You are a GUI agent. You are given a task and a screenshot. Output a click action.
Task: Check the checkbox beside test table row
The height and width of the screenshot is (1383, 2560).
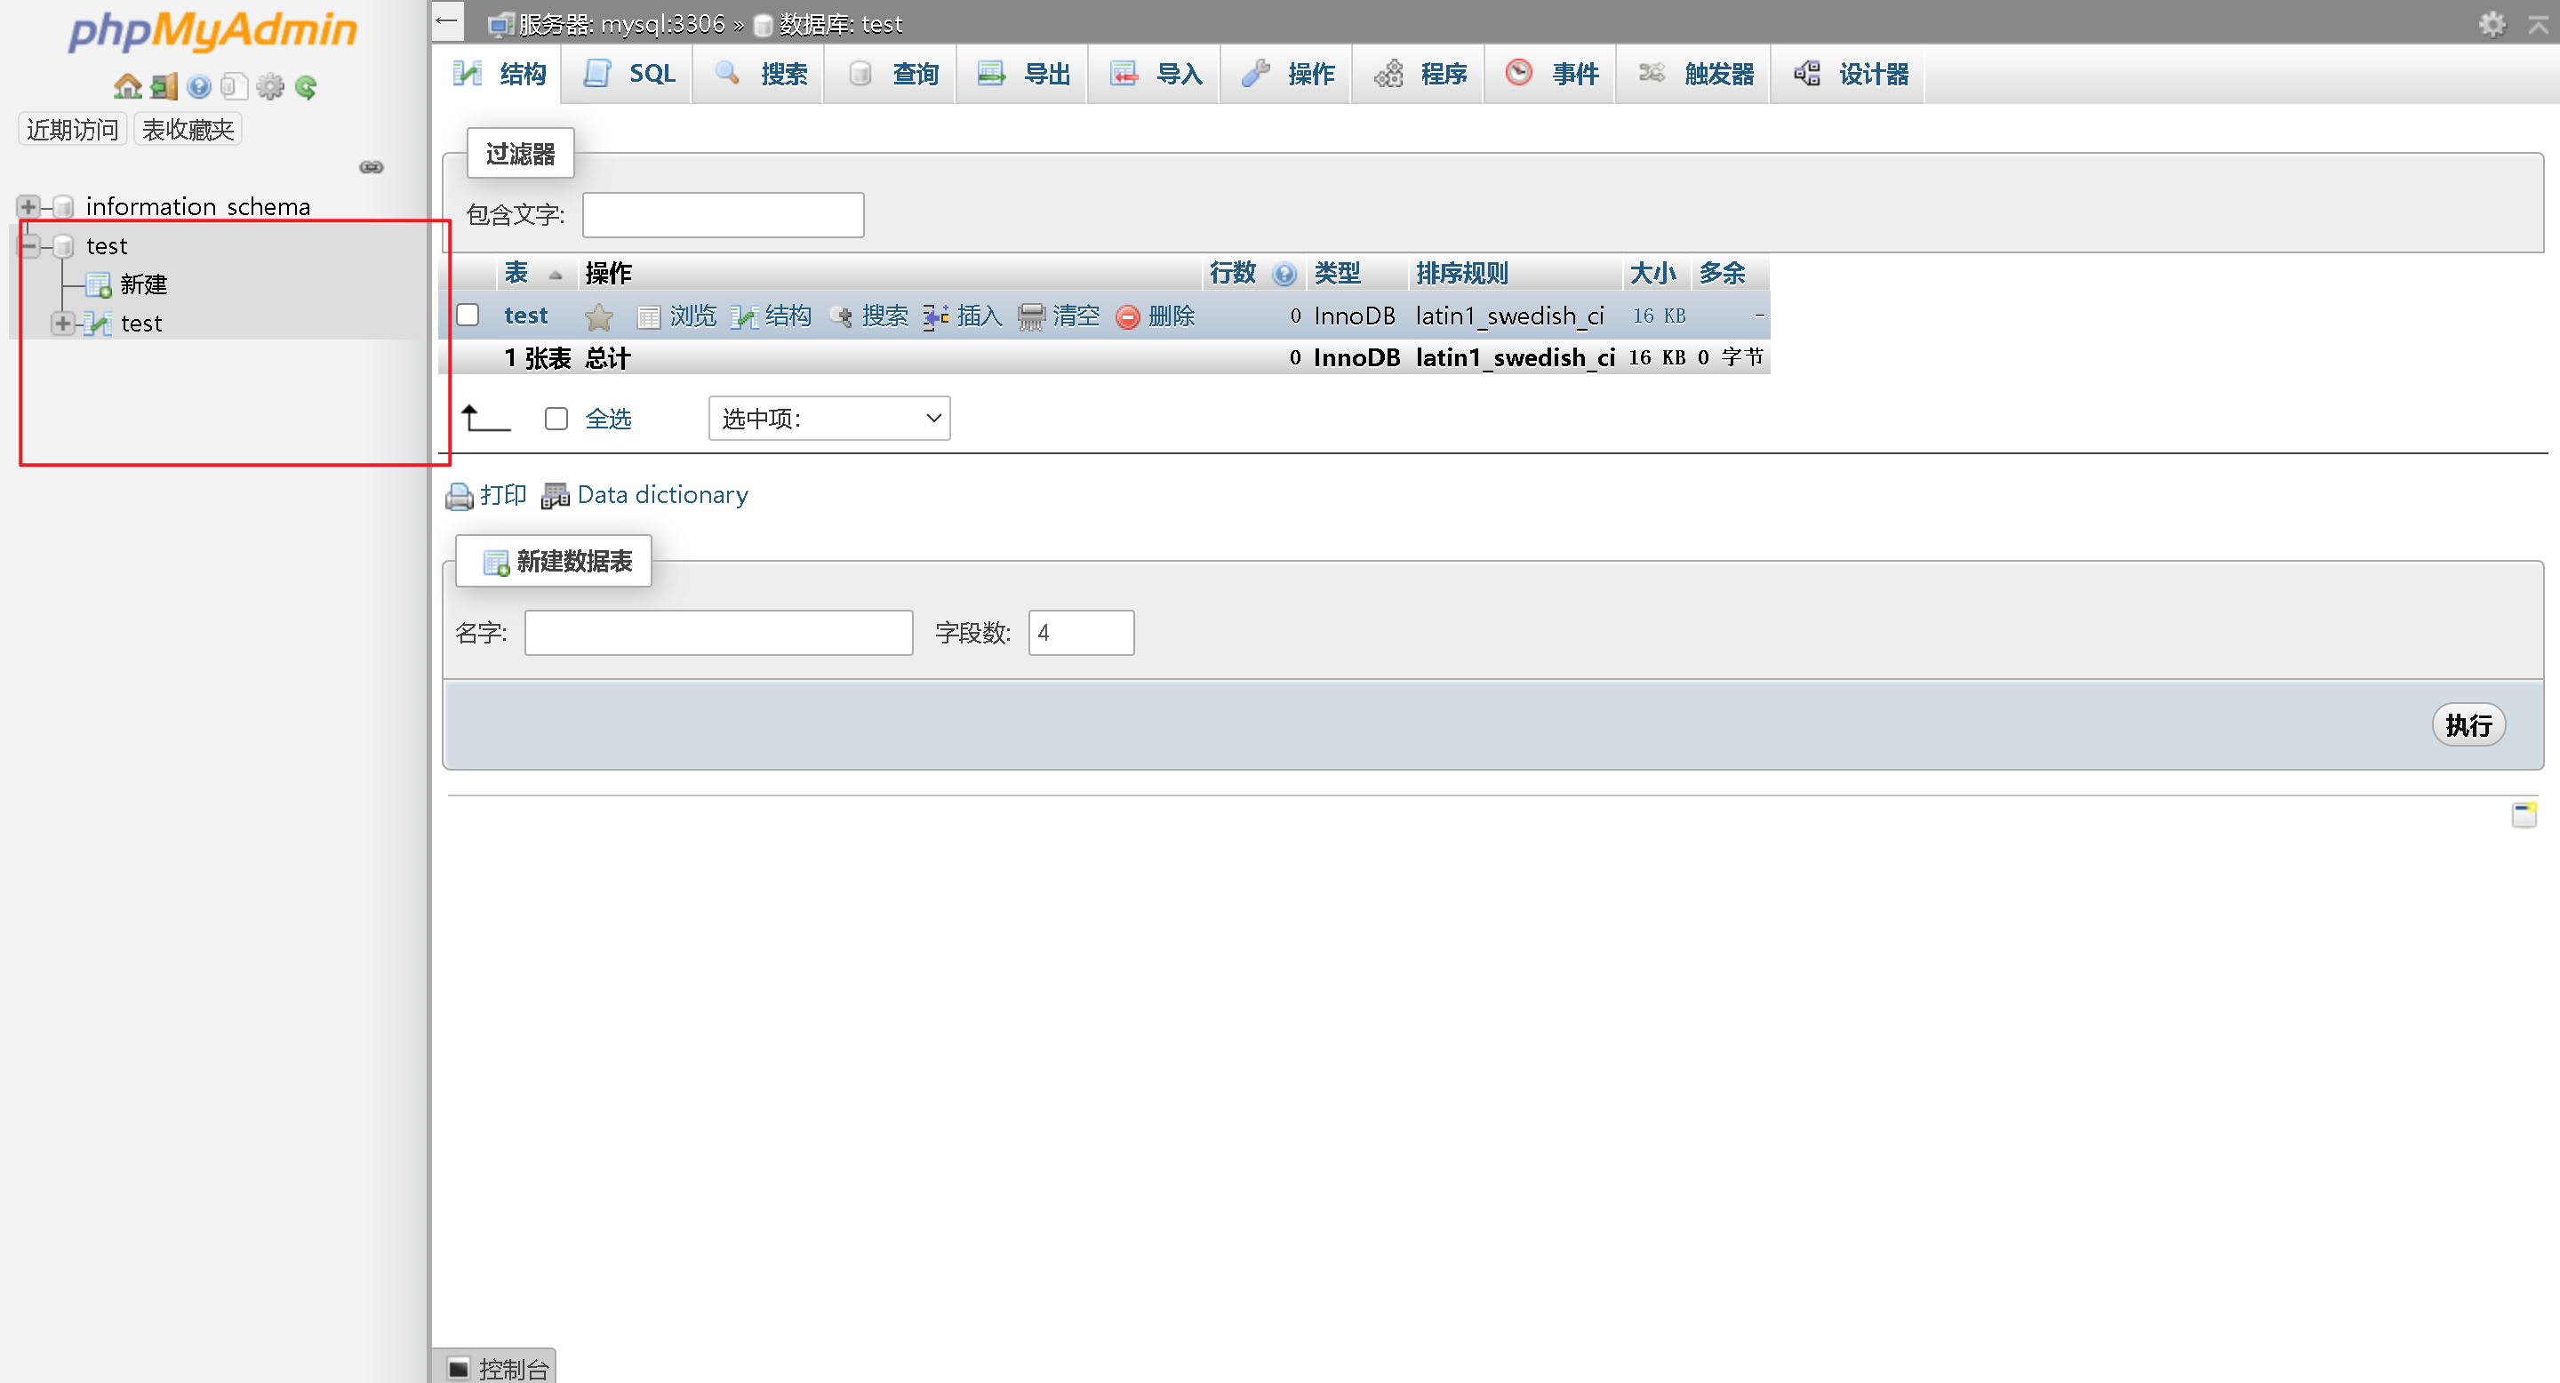point(468,315)
